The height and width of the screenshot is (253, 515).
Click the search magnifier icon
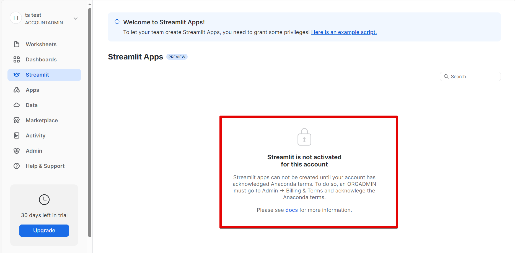click(x=446, y=76)
